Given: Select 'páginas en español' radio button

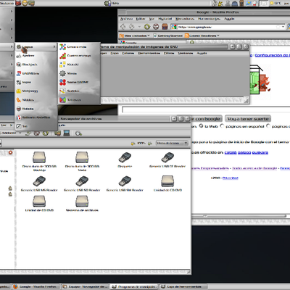Looking at the screenshot, I should tap(222, 126).
